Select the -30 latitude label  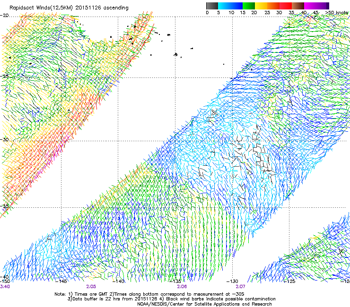pos(4,139)
